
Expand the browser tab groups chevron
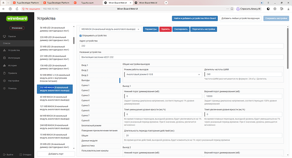[8, 3]
